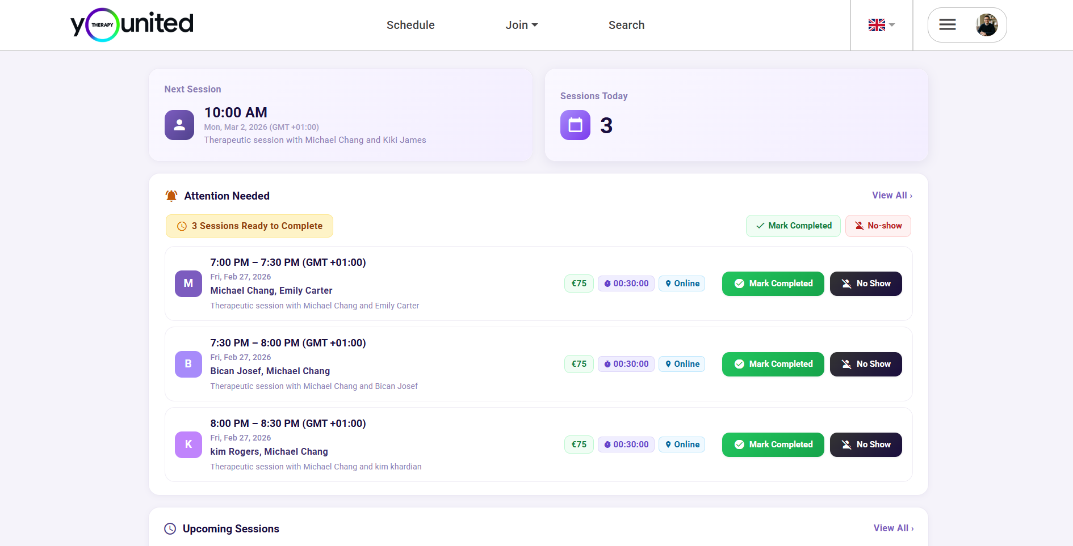Click the M avatar for Michael Chang's session
Image resolution: width=1073 pixels, height=546 pixels.
coord(188,283)
